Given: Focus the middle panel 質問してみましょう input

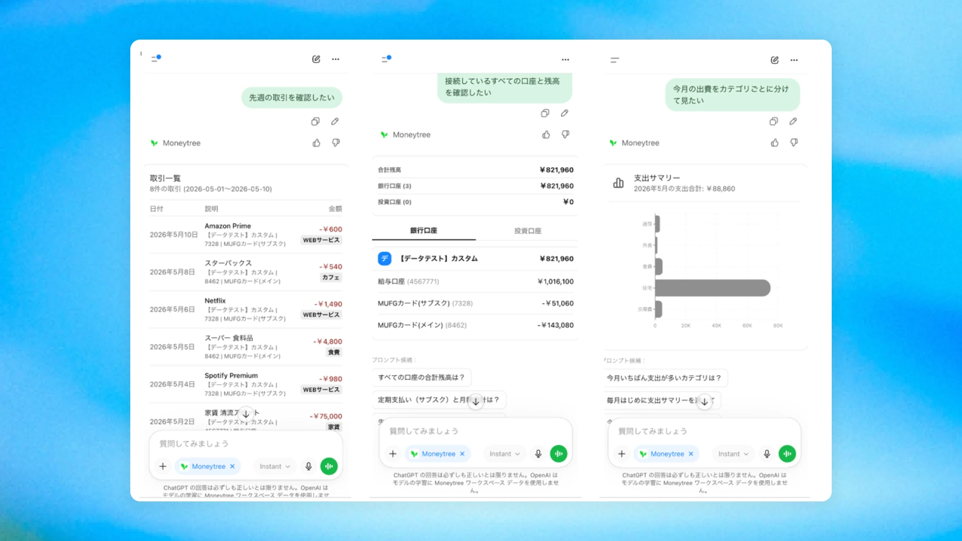Looking at the screenshot, I should 475,431.
